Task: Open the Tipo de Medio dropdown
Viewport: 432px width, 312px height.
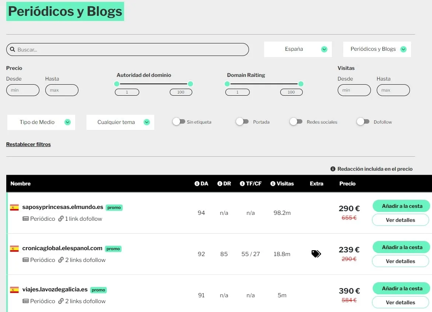Action: (x=41, y=122)
